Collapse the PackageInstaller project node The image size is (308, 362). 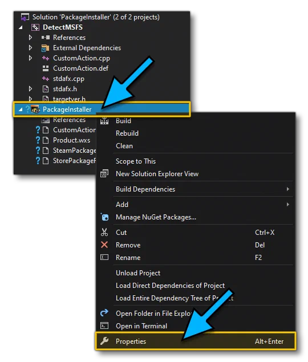point(21,109)
